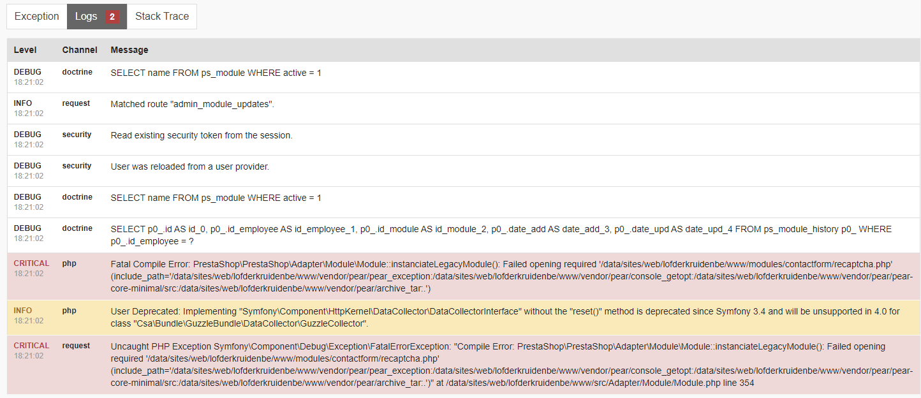Screen dimensions: 921x398
Task: Click the red badge showing 2
Action: pos(112,17)
